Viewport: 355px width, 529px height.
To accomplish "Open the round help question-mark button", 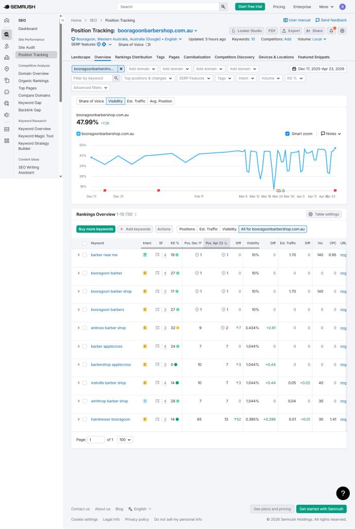I will (343, 493).
